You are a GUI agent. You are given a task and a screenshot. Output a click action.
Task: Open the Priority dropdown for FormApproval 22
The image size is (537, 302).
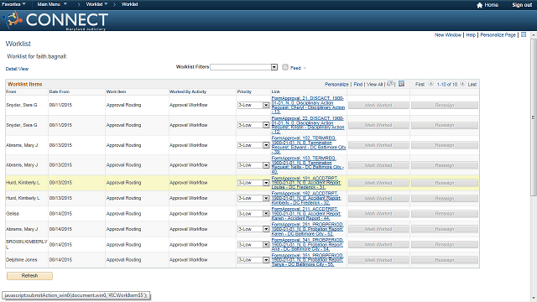coord(253,125)
